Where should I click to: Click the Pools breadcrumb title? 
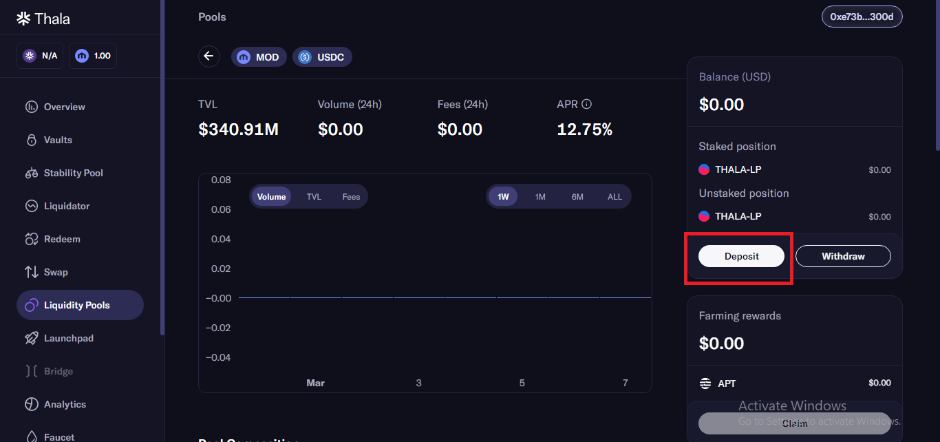point(212,17)
